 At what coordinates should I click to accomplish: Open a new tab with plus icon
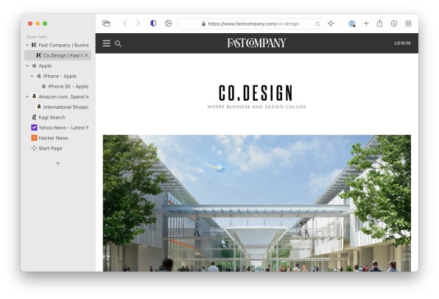366,24
